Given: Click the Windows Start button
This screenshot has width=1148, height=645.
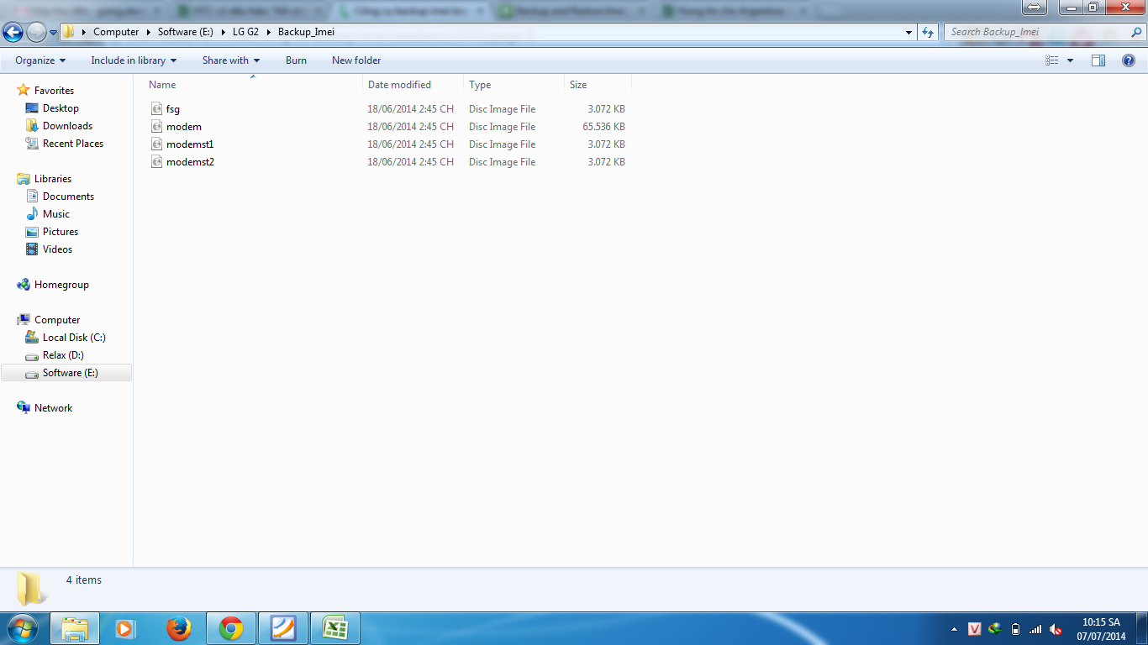Looking at the screenshot, I should pyautogui.click(x=21, y=627).
